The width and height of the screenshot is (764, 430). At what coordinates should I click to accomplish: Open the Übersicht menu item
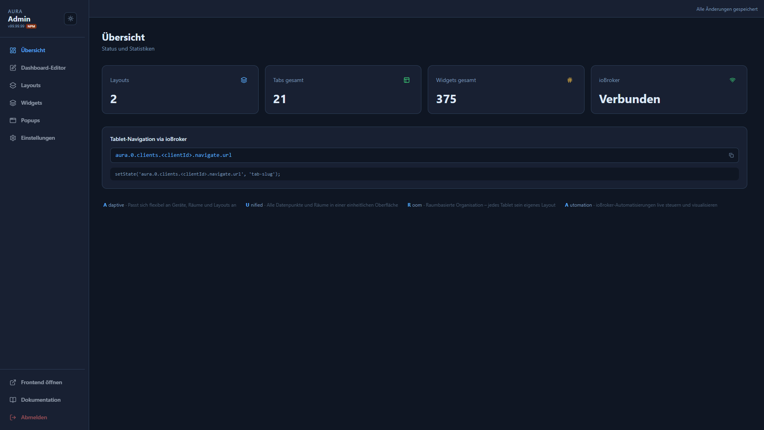pyautogui.click(x=42, y=50)
